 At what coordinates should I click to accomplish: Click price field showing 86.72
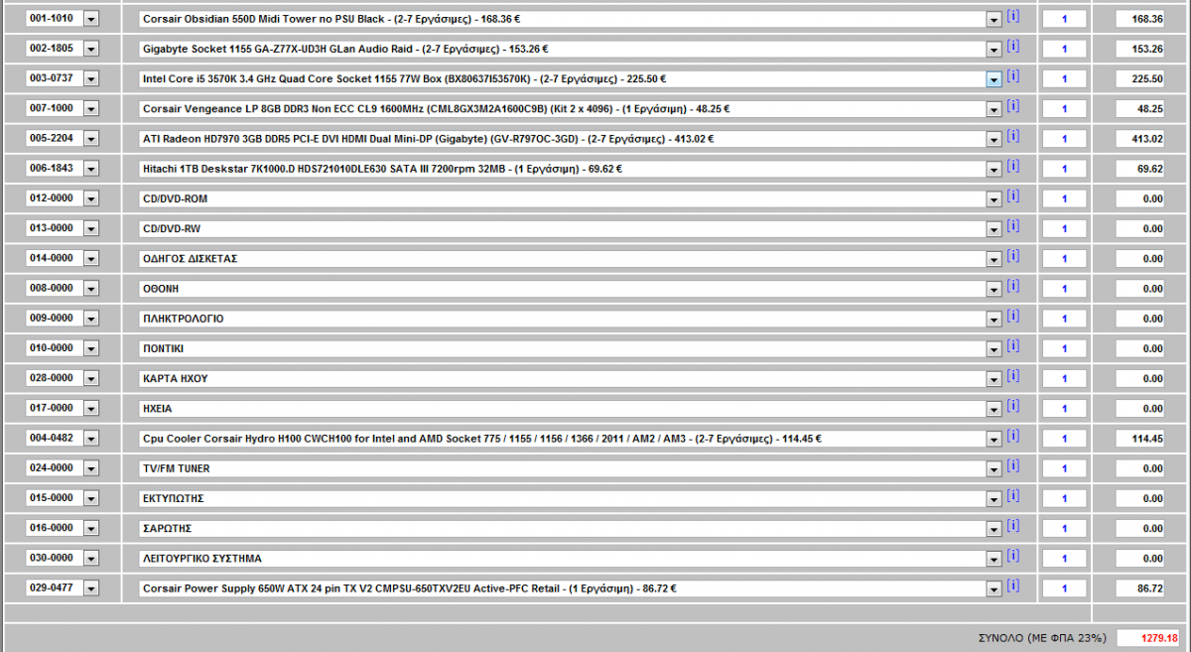coord(1140,588)
